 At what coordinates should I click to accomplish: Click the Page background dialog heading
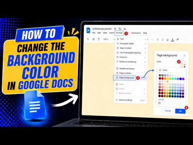[x=167, y=55]
